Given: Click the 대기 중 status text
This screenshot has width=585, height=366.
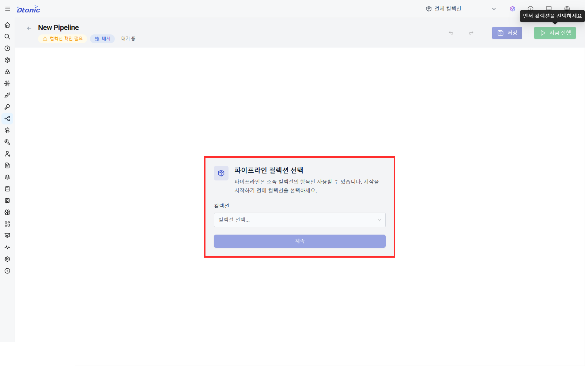Looking at the screenshot, I should coord(128,39).
